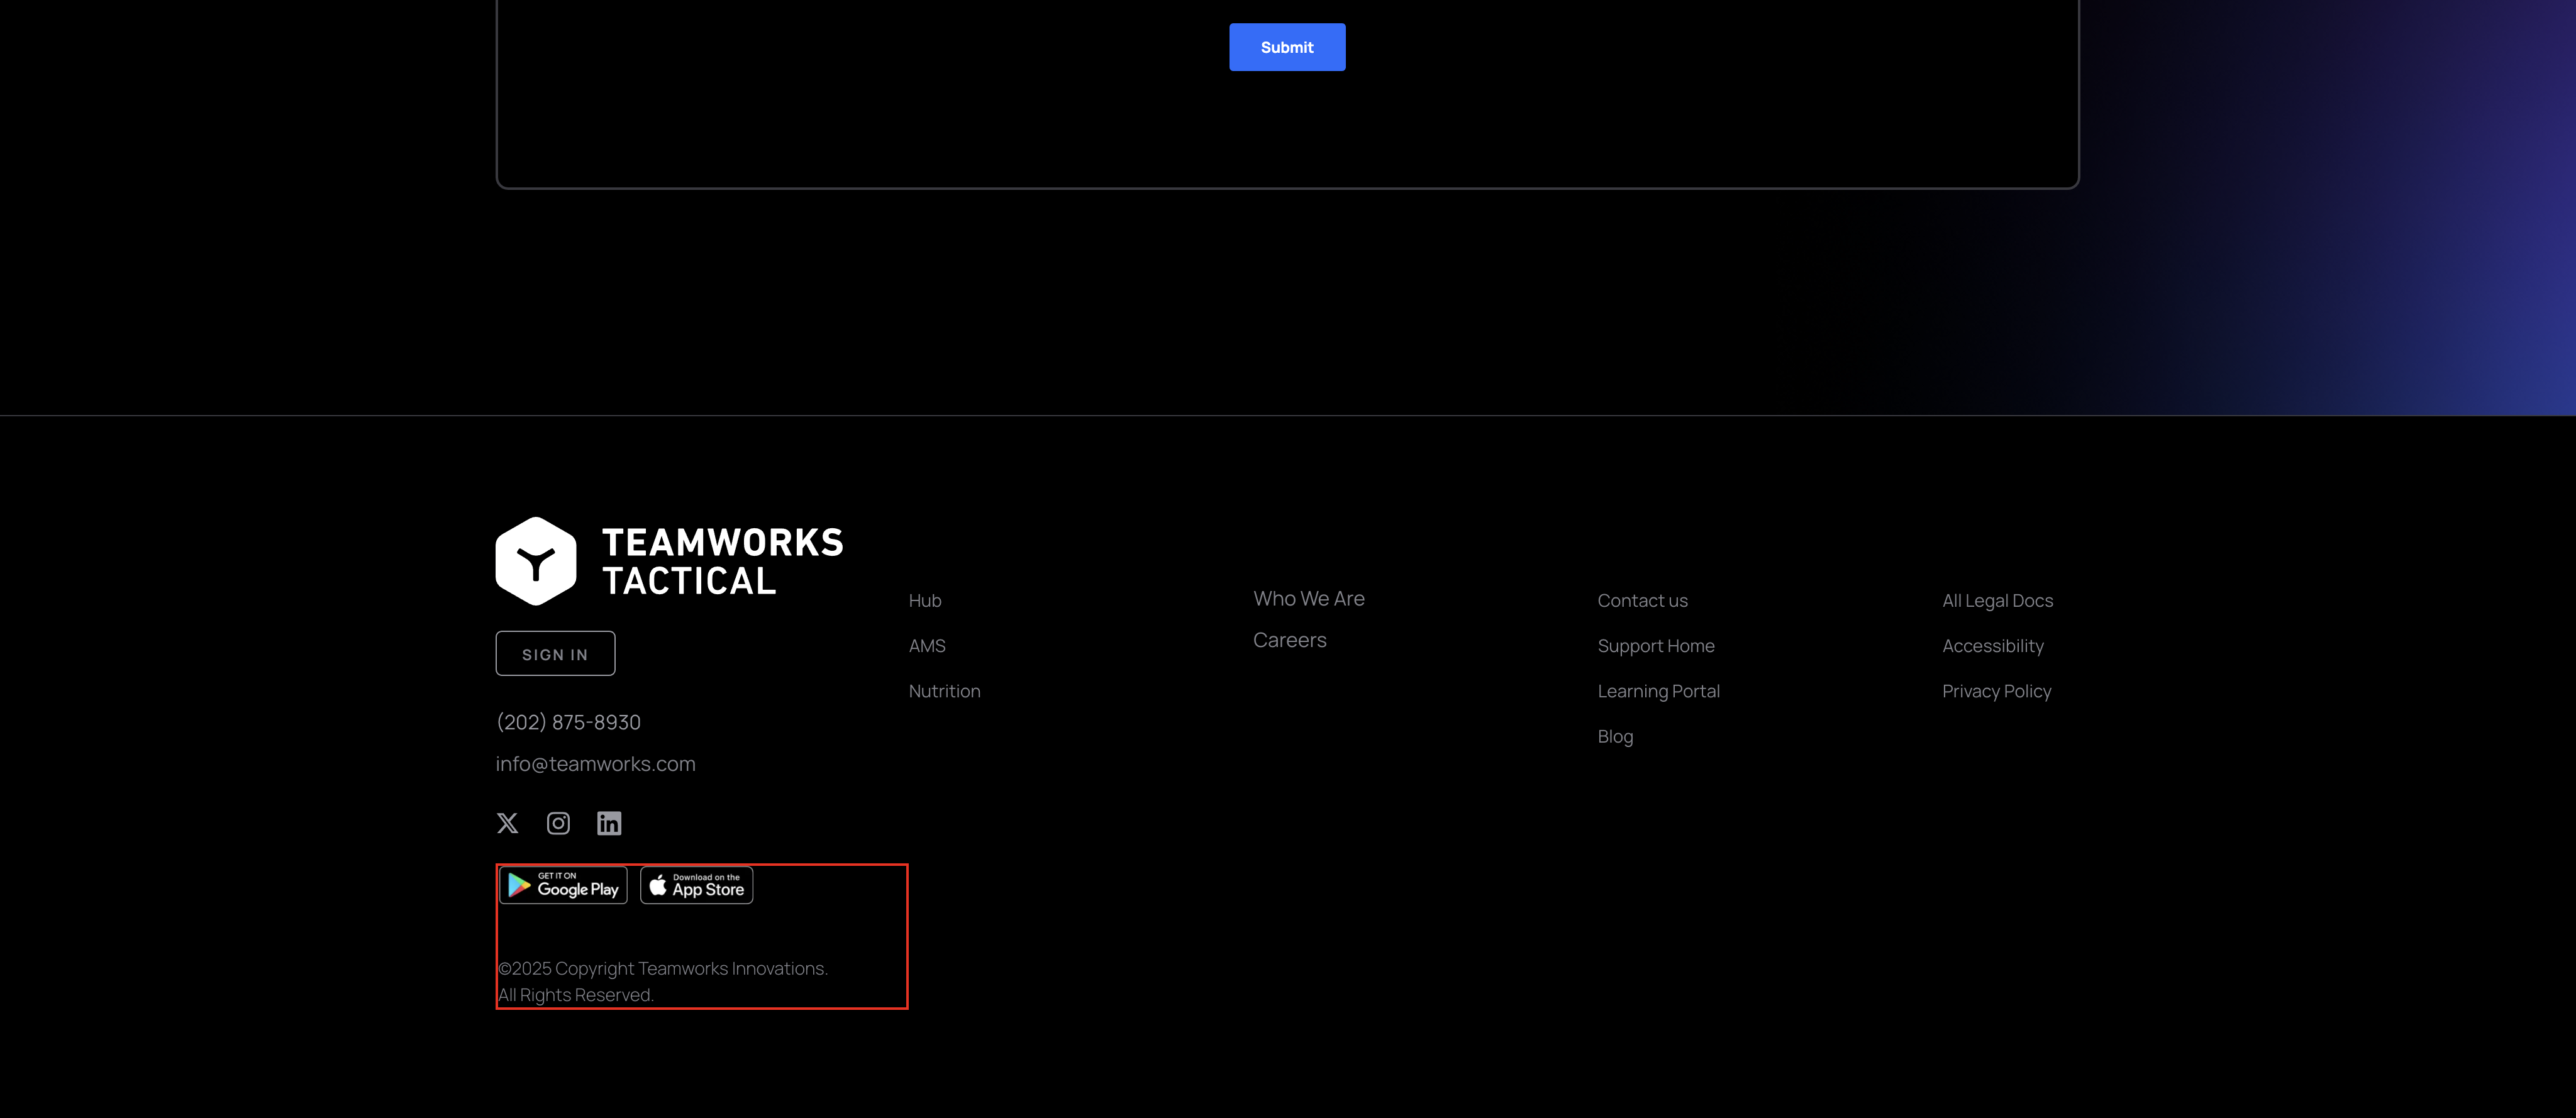Click the Google Play store badge

point(564,885)
